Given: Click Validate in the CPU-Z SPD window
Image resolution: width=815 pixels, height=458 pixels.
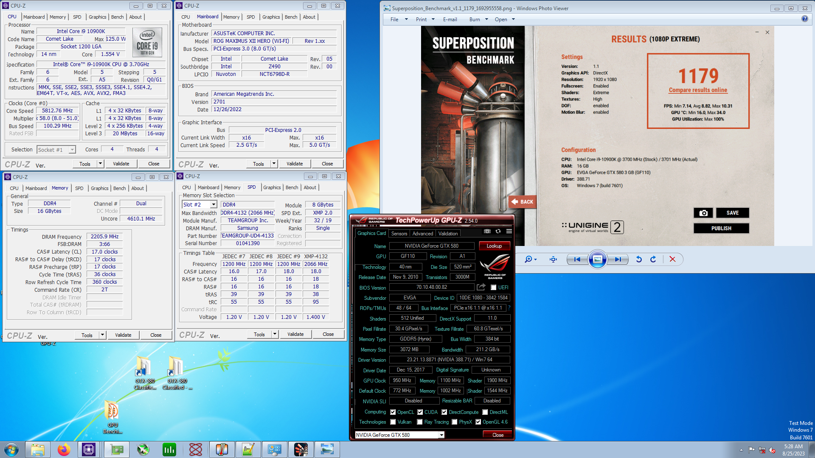Looking at the screenshot, I should 295,334.
